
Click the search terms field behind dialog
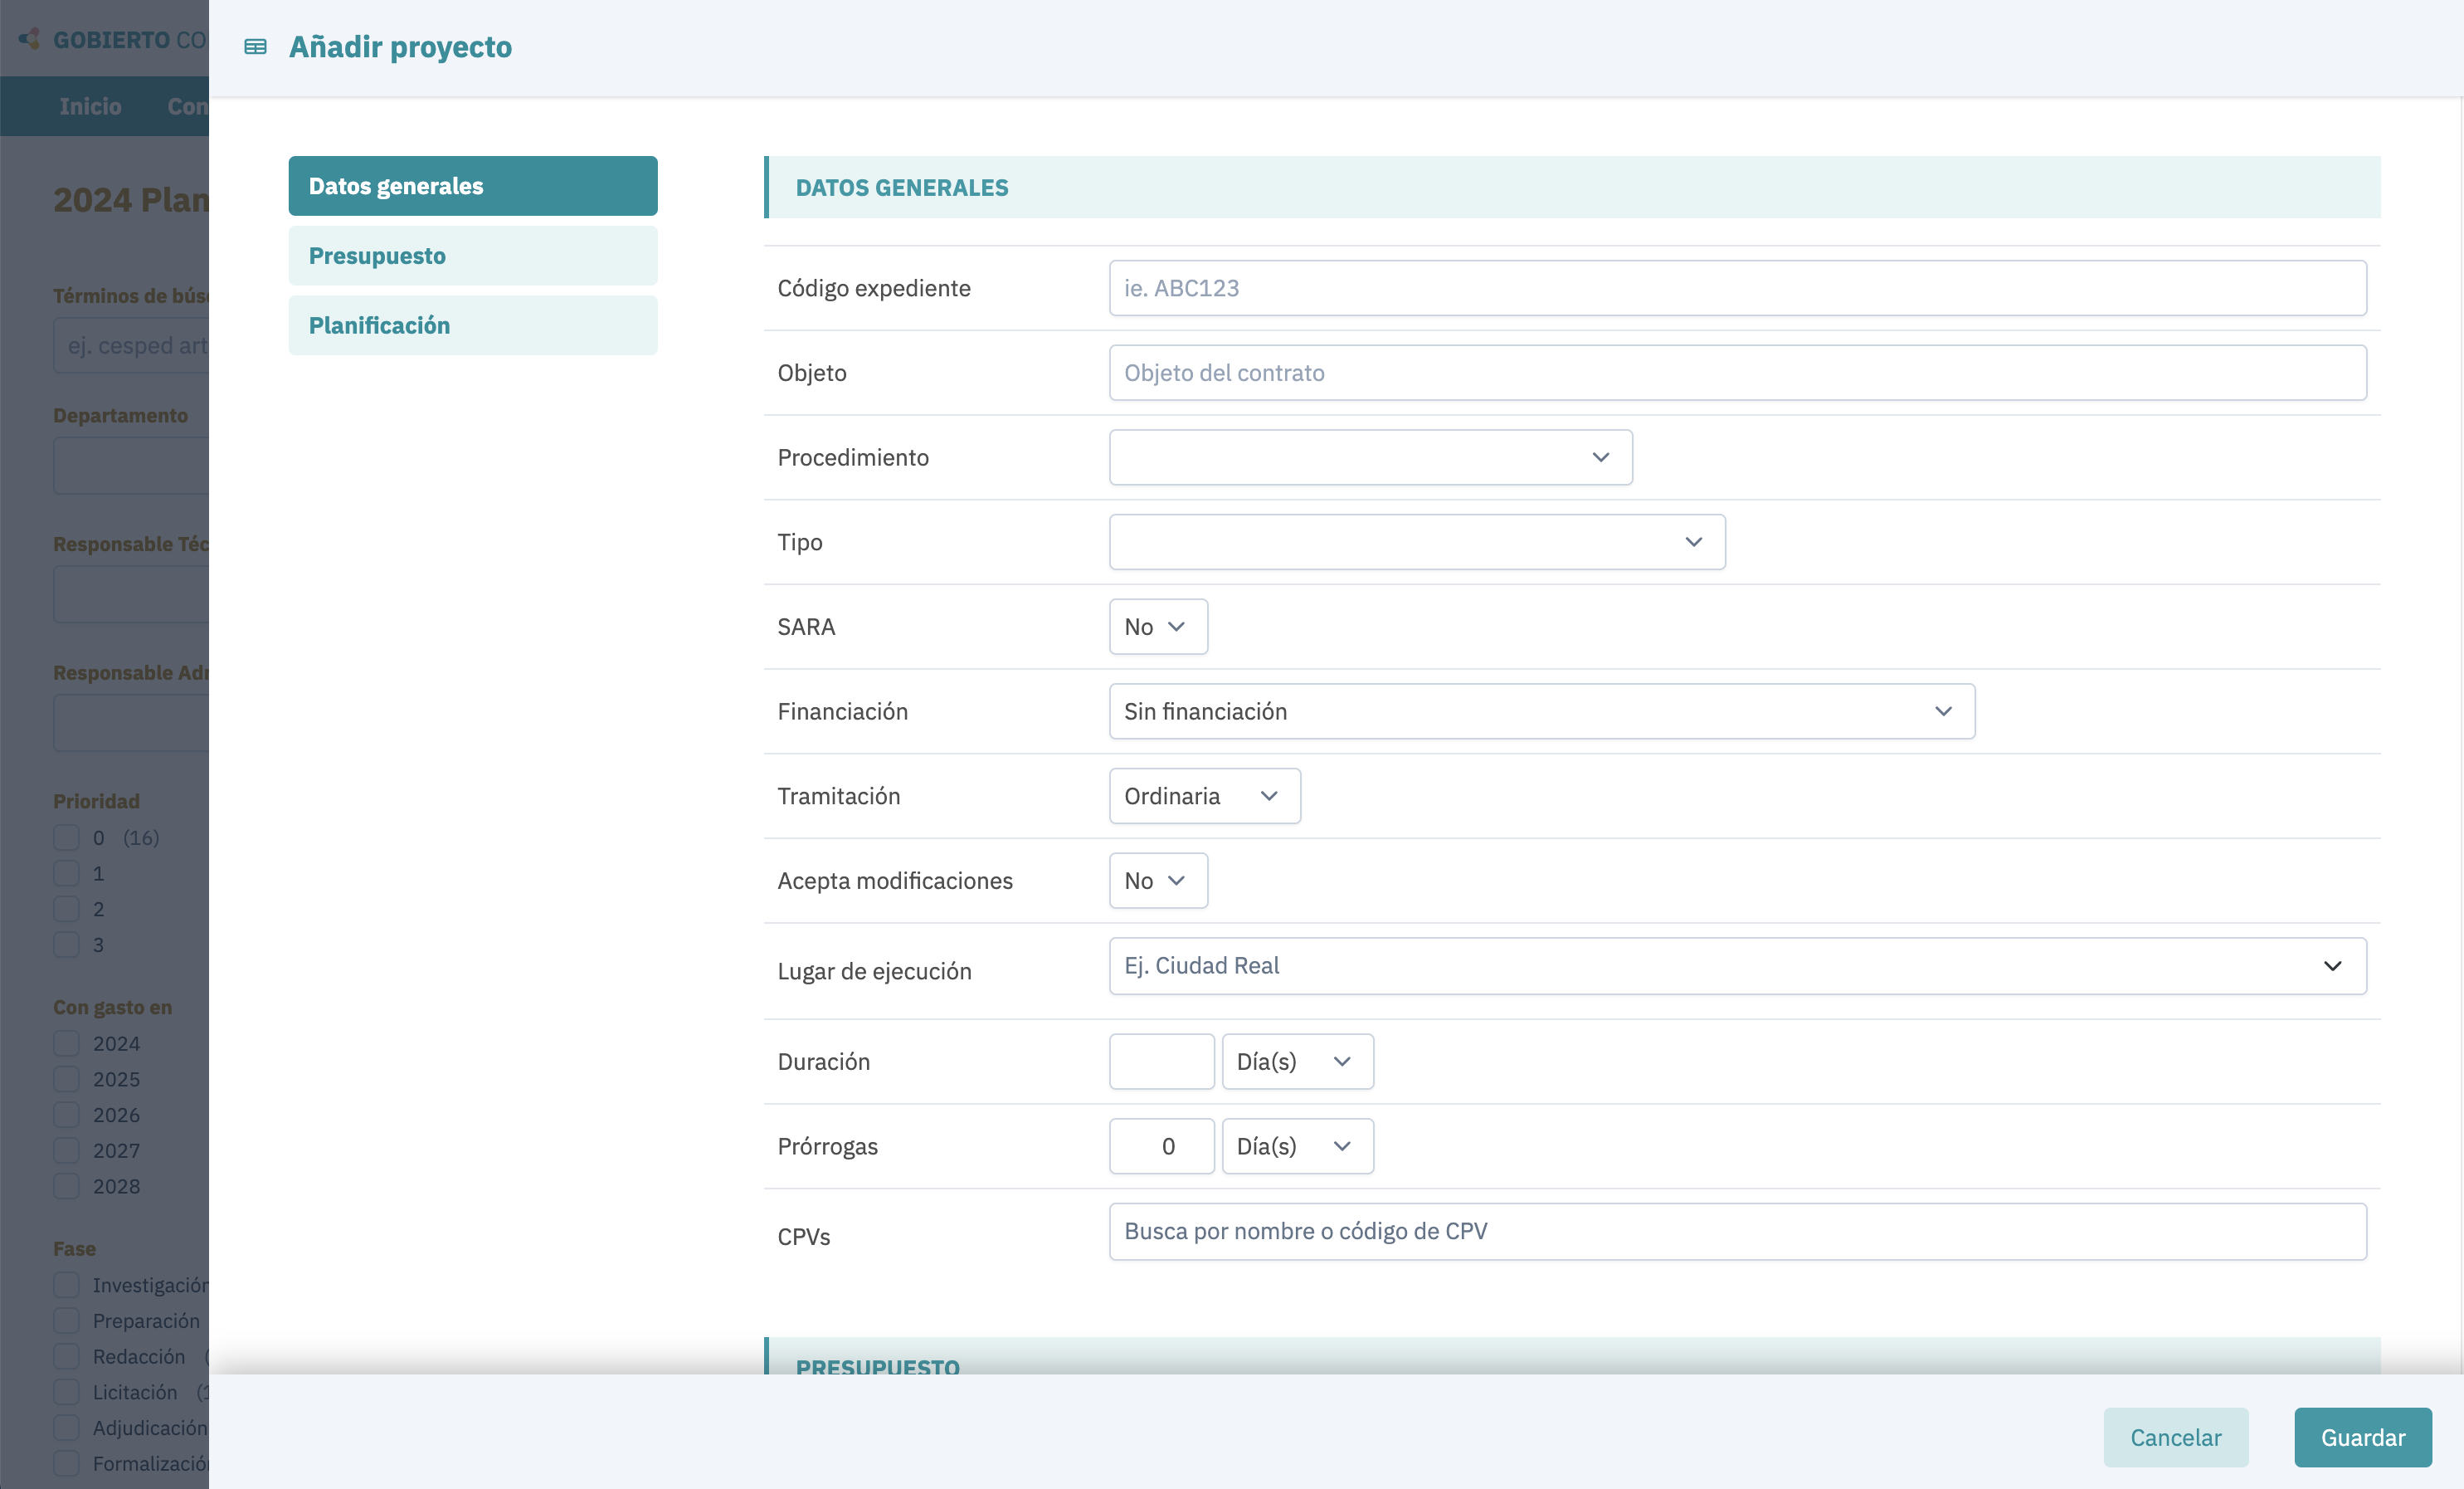pyautogui.click(x=131, y=346)
